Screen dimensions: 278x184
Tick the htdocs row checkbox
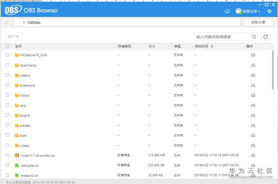click(8, 95)
